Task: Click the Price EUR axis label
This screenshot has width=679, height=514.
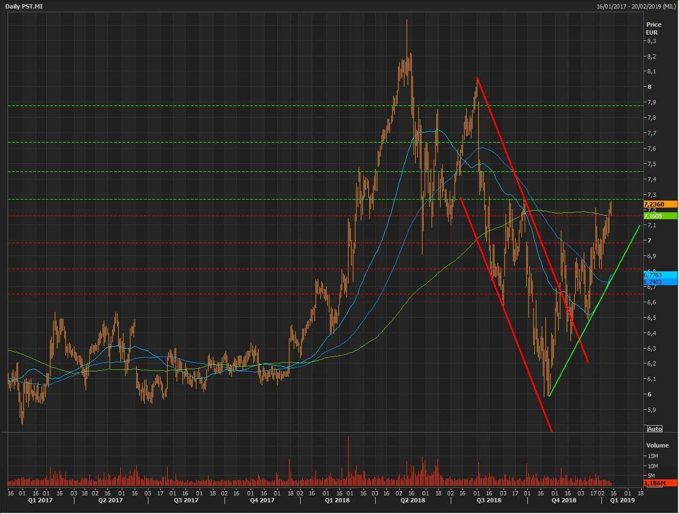Action: (x=653, y=28)
